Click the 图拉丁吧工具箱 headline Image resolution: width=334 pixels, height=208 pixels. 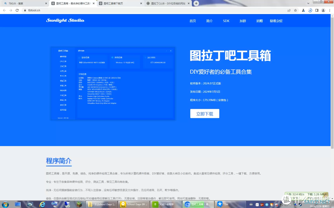click(230, 56)
